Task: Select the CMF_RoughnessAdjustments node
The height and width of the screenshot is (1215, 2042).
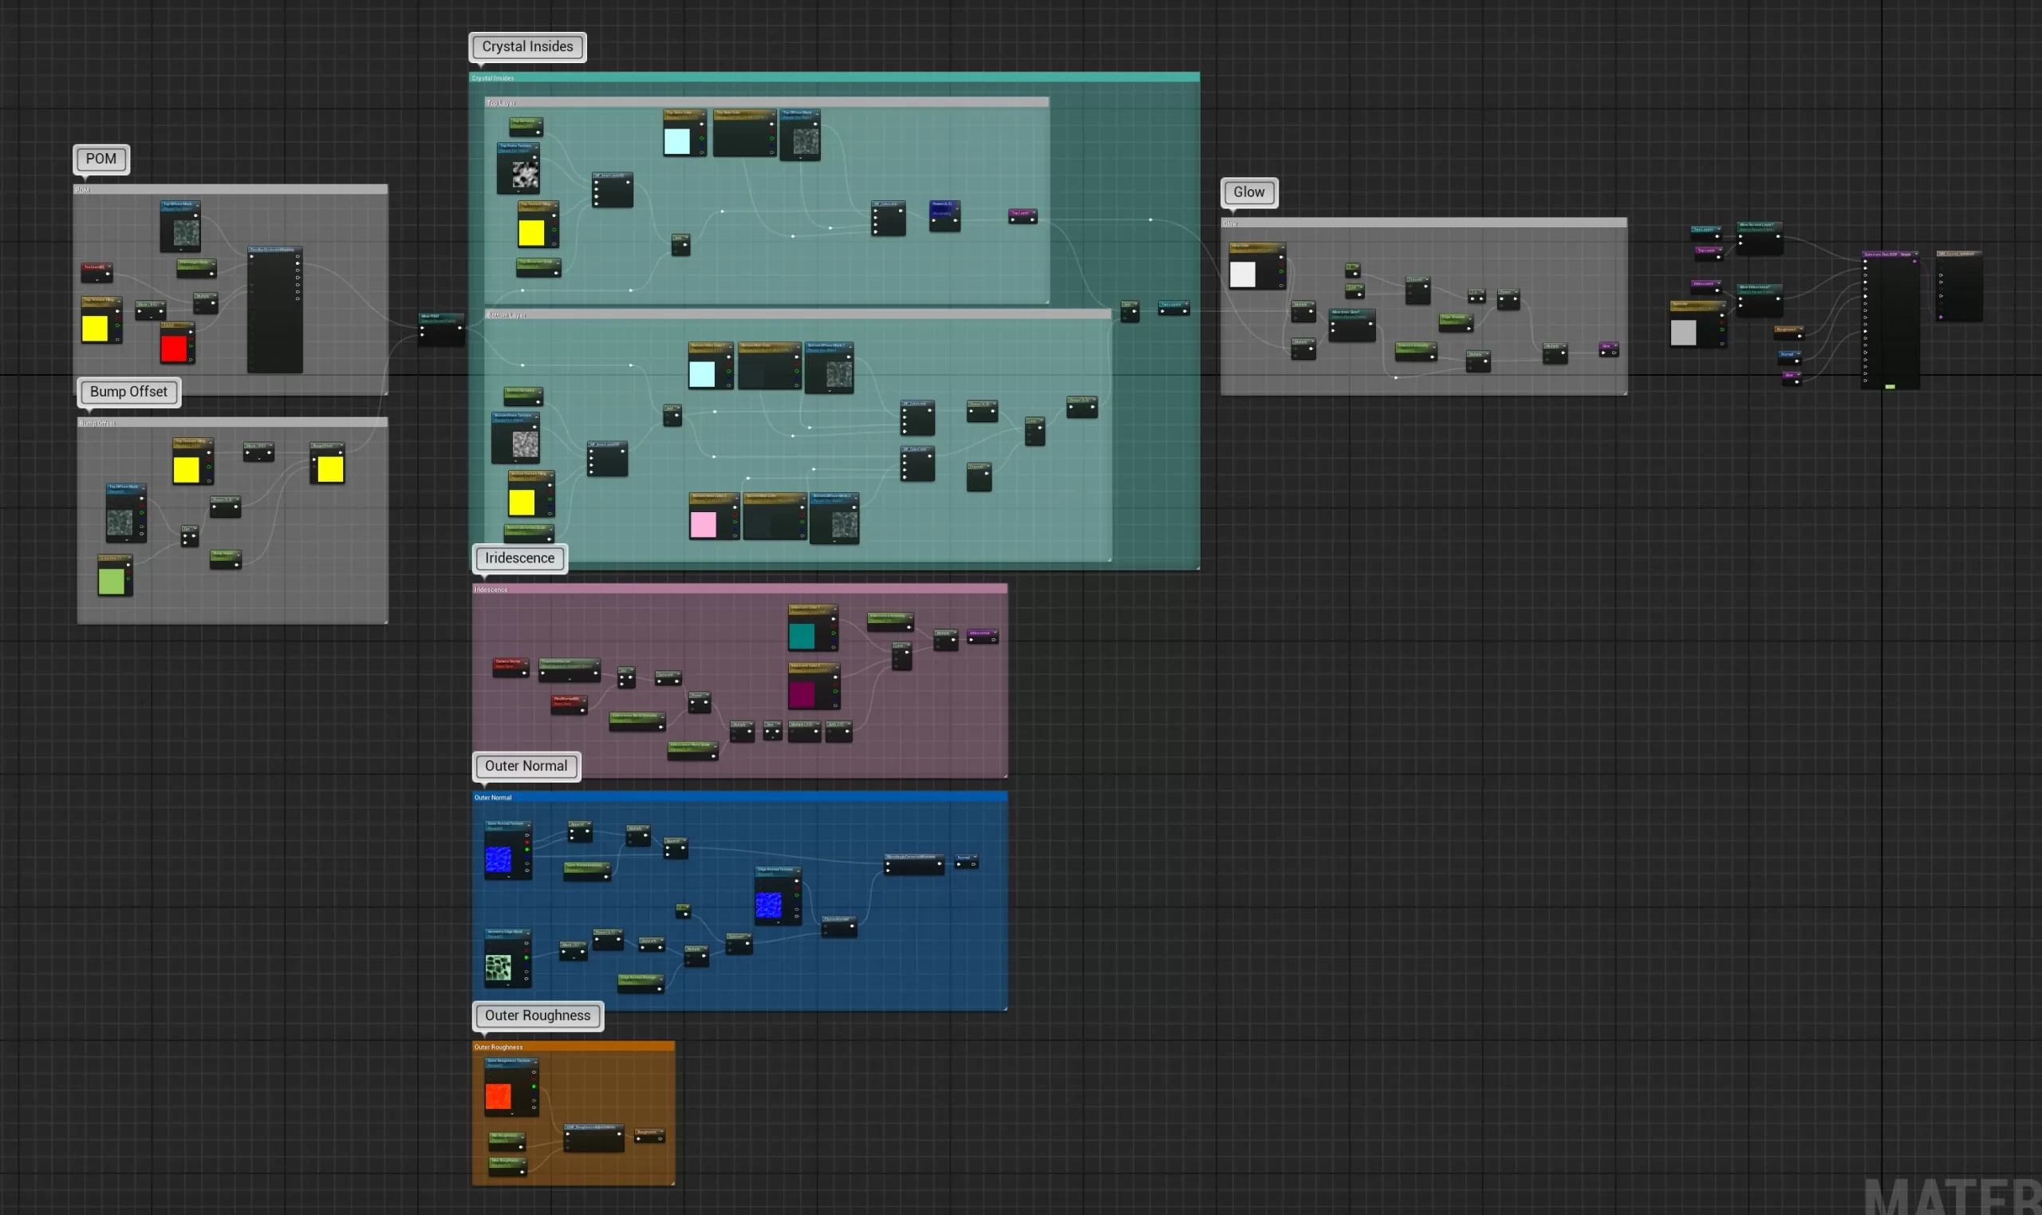Action: click(x=594, y=1139)
